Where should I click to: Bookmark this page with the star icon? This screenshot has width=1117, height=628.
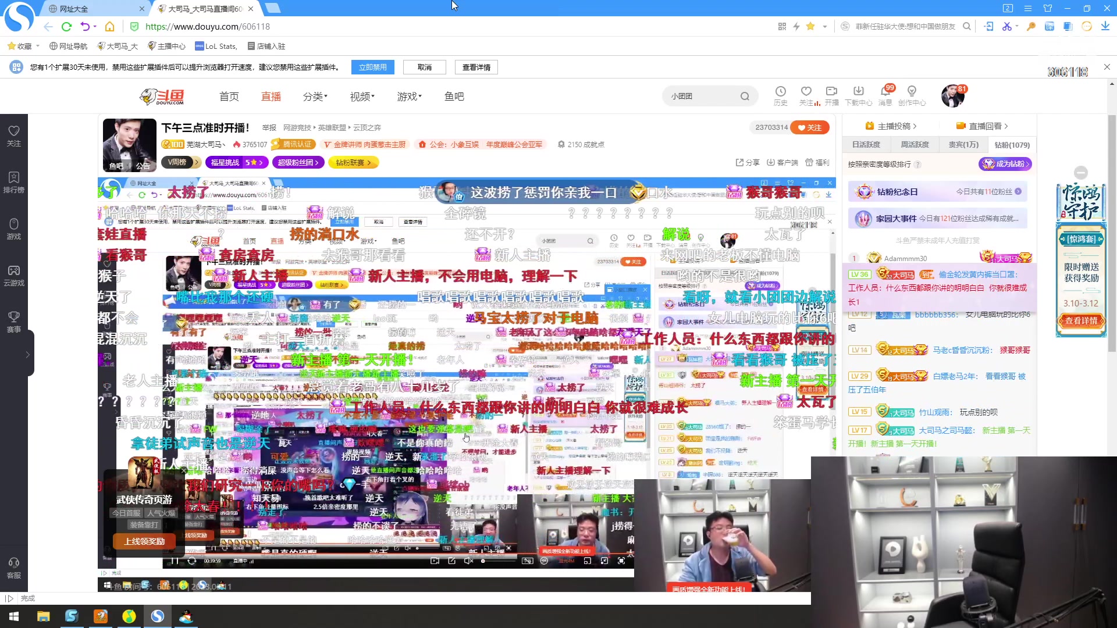810,26
